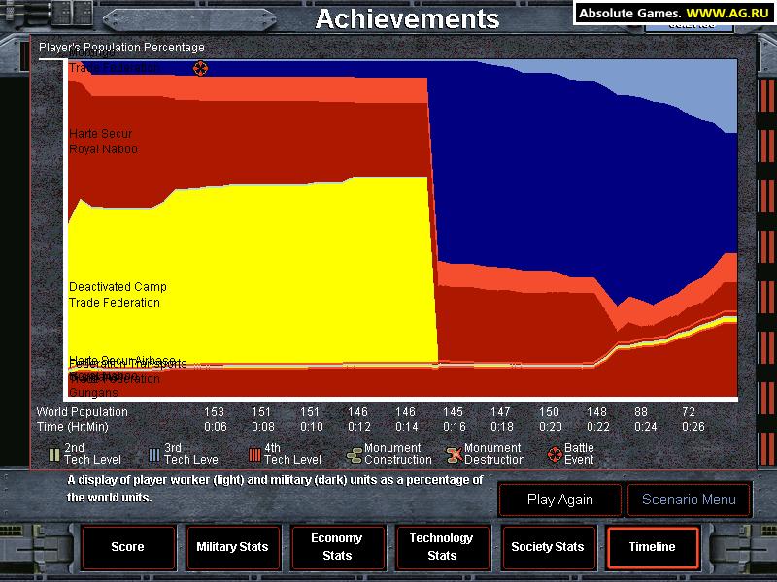Switch to Military Stats
The width and height of the screenshot is (777, 582).
pyautogui.click(x=232, y=547)
